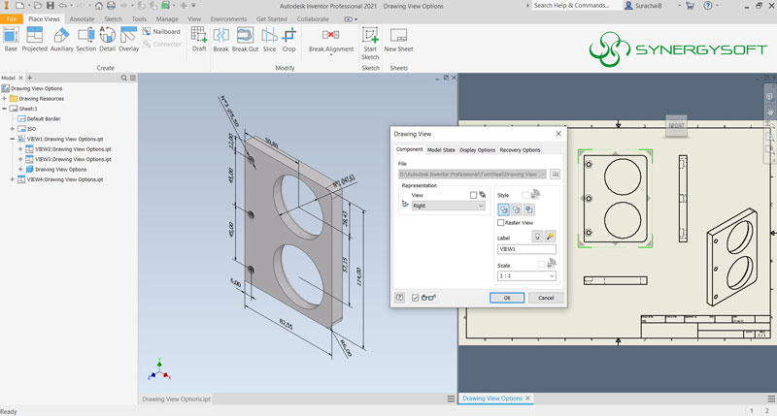Select the Crop tool in Modify

tap(289, 37)
